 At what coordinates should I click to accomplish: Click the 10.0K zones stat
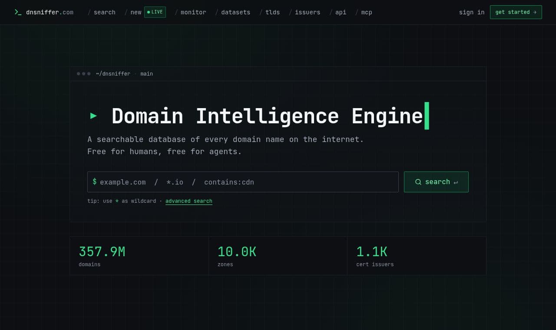coord(278,256)
